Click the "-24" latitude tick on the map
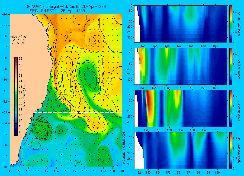 [5, 14]
